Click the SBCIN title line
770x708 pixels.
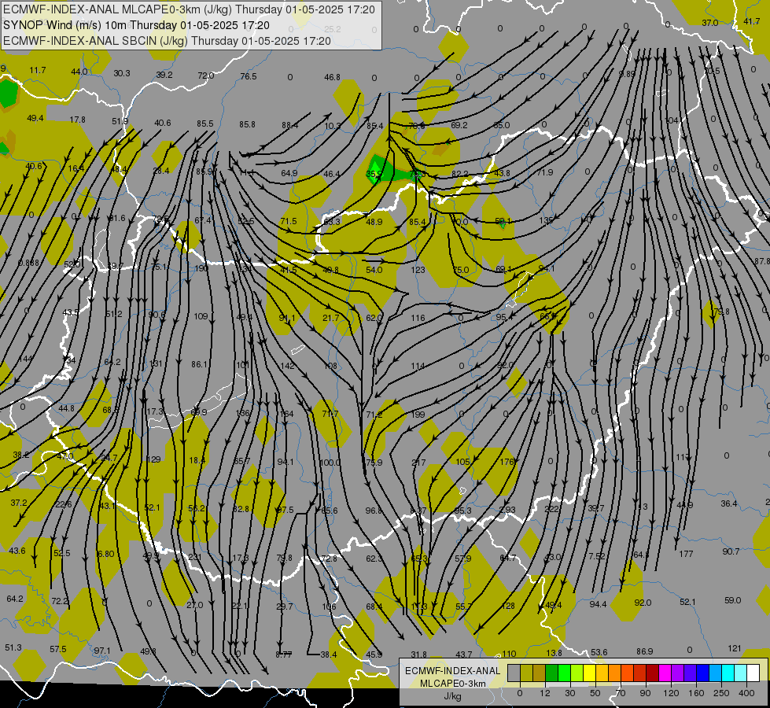coord(167,41)
